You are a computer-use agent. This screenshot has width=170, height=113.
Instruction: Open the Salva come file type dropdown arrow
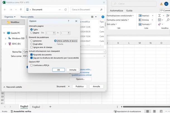point(104,56)
